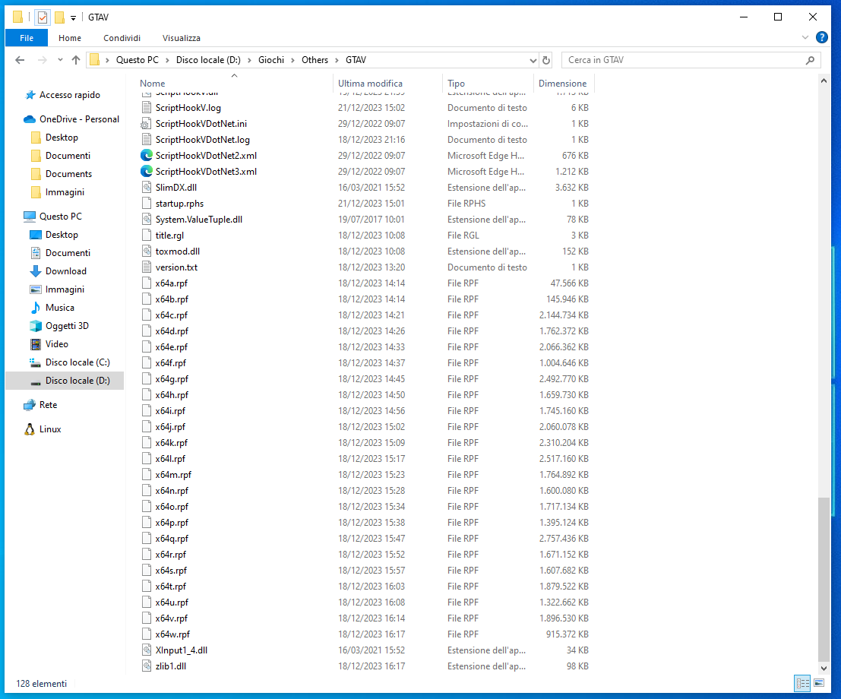Expand the chevron after Disco locale (D:) in address bar
This screenshot has height=699, width=841.
pos(249,60)
